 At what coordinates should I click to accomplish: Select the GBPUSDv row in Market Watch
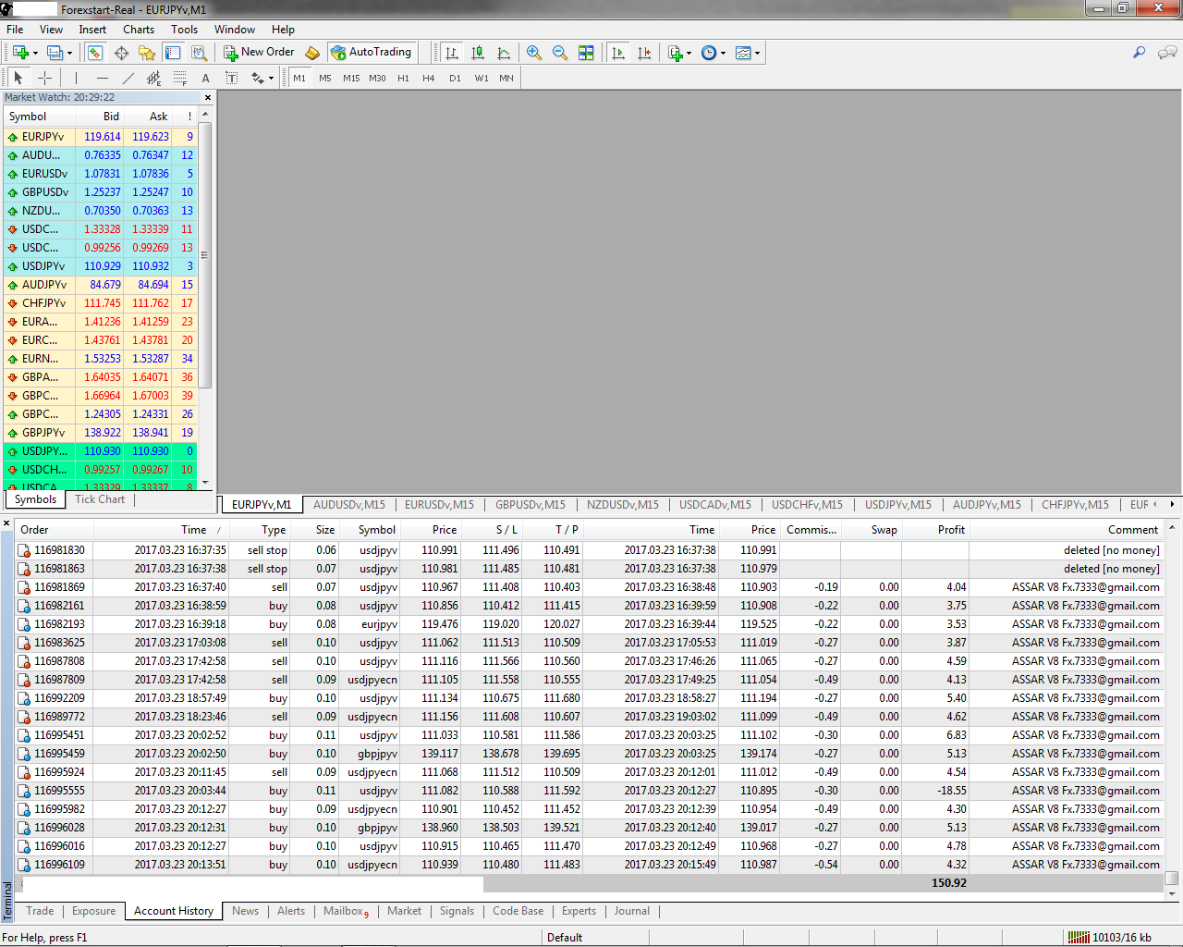pyautogui.click(x=44, y=192)
